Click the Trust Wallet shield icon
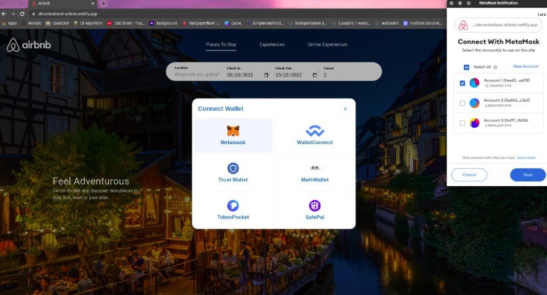 coord(233,168)
